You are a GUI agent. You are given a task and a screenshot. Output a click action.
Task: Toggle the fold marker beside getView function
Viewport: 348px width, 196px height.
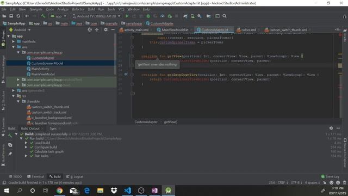tap(132, 56)
